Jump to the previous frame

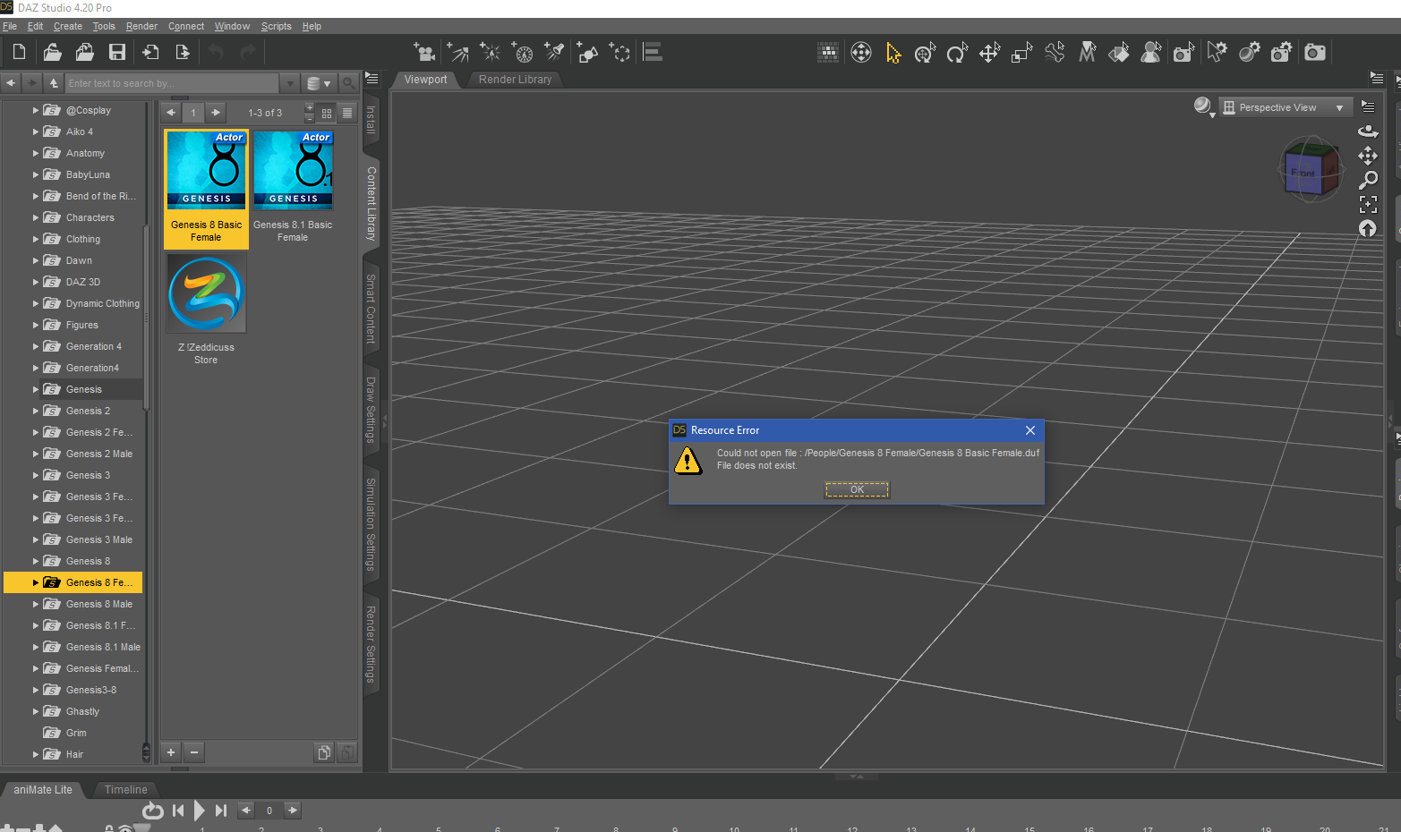(x=245, y=811)
